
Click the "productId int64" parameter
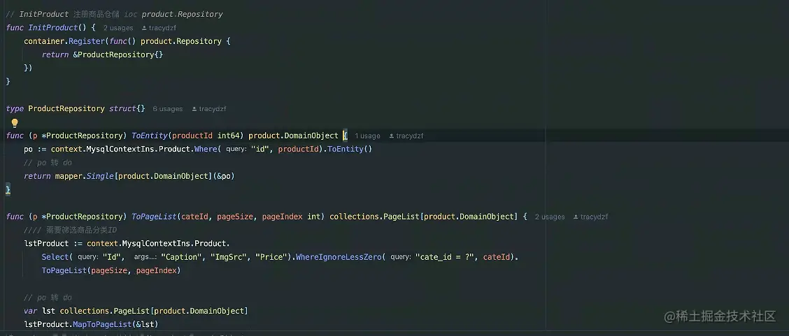point(206,136)
